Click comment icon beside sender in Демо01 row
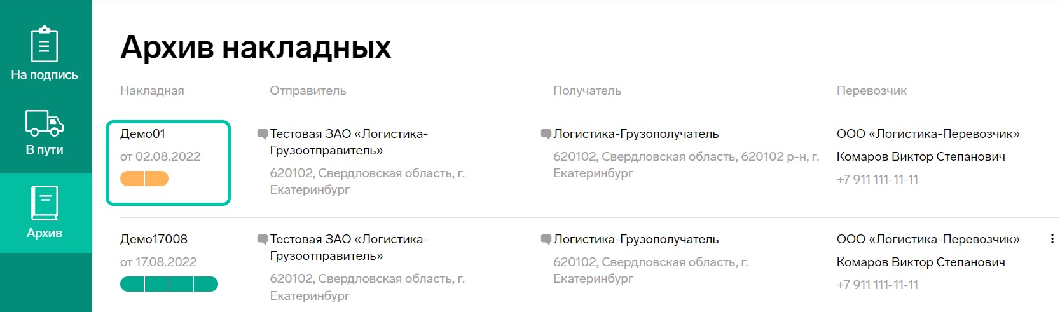This screenshot has width=1060, height=312. coord(262,134)
